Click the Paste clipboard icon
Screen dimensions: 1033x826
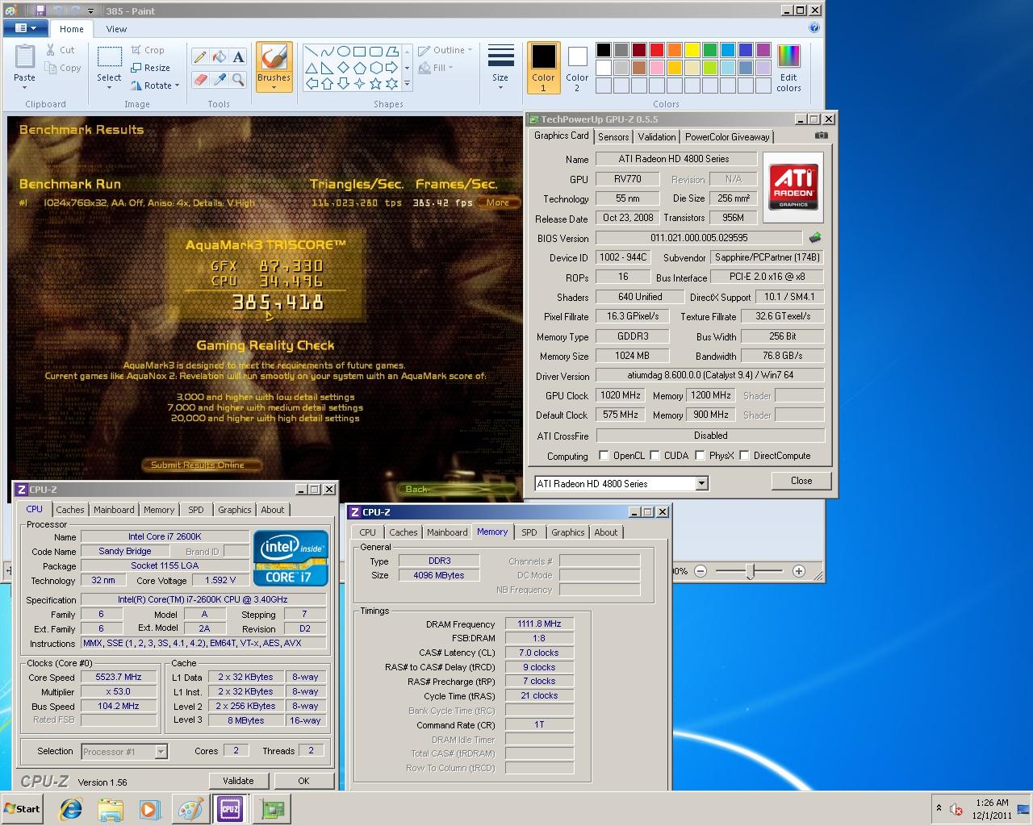[24, 58]
